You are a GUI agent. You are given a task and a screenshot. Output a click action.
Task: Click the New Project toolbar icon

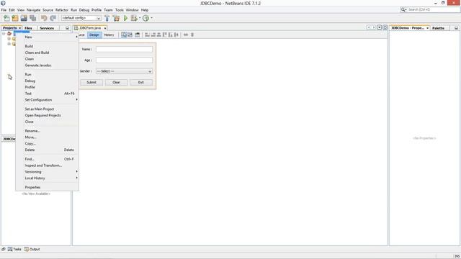[x=15, y=18]
